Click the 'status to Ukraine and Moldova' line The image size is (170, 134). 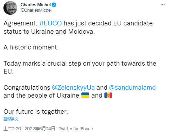pos(49,32)
